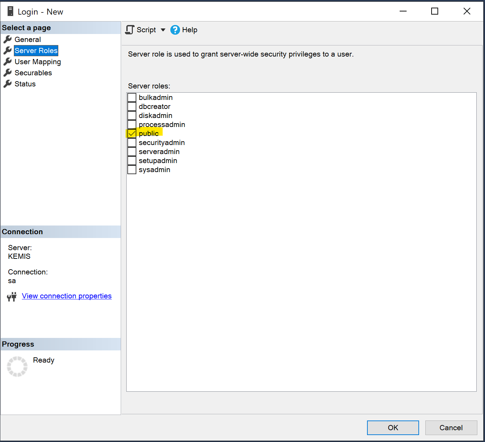485x442 pixels.
Task: Click the Script scroll icon in toolbar
Action: click(x=130, y=30)
